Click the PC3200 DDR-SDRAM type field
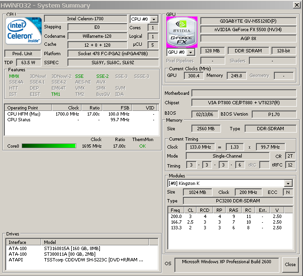 tap(238, 201)
